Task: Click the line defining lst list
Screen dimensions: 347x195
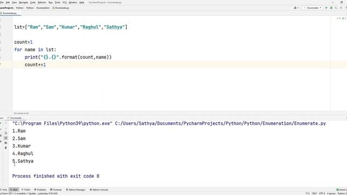Action: pyautogui.click(x=71, y=27)
